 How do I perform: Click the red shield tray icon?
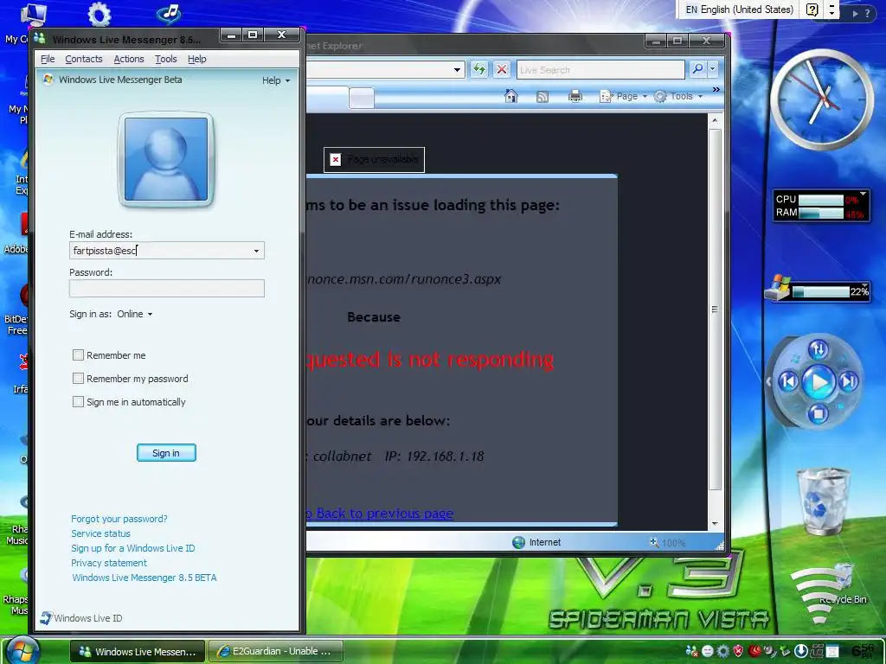tap(739, 651)
